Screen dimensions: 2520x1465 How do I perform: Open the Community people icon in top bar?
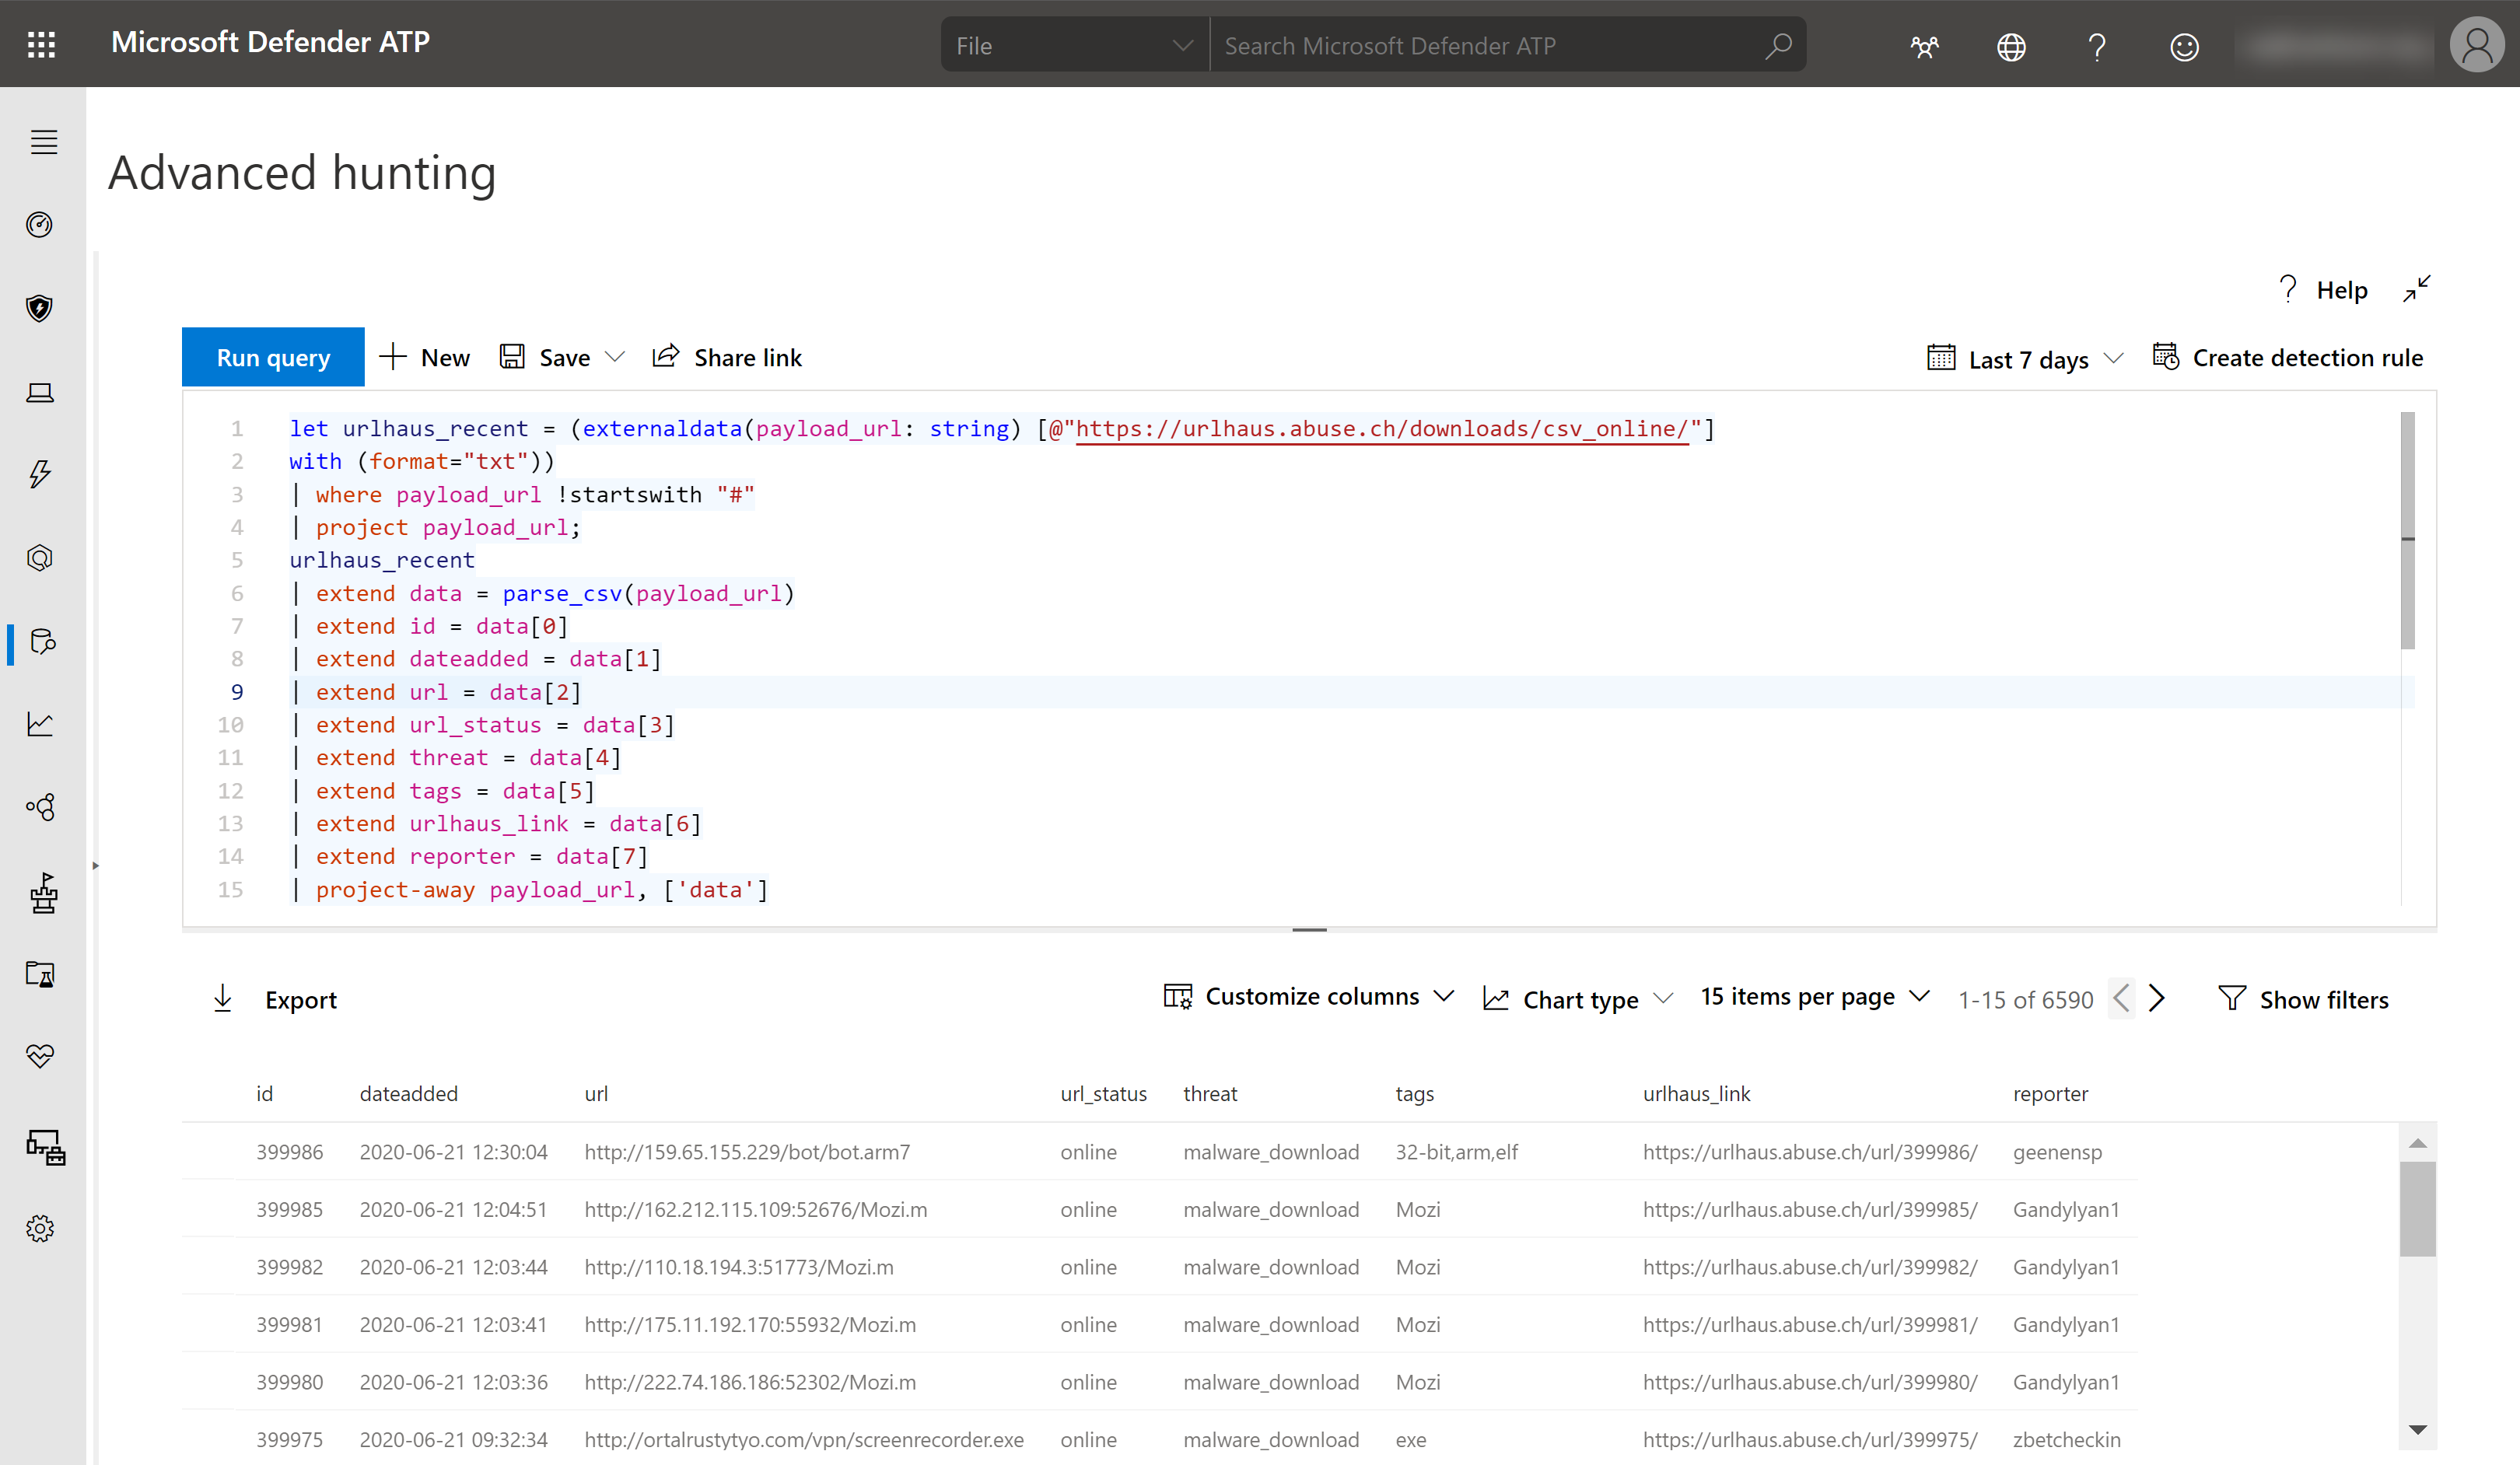pyautogui.click(x=1925, y=46)
